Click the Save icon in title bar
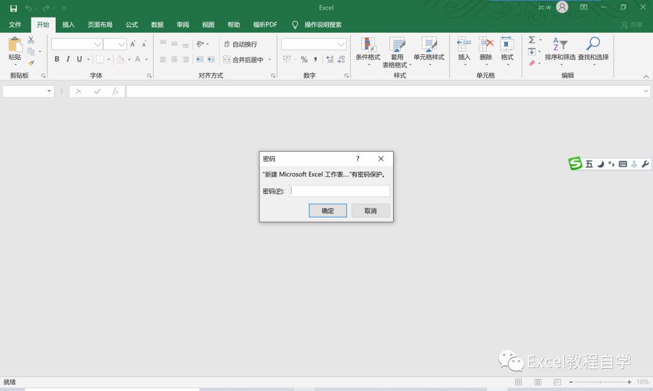The width and height of the screenshot is (653, 391). pos(13,8)
